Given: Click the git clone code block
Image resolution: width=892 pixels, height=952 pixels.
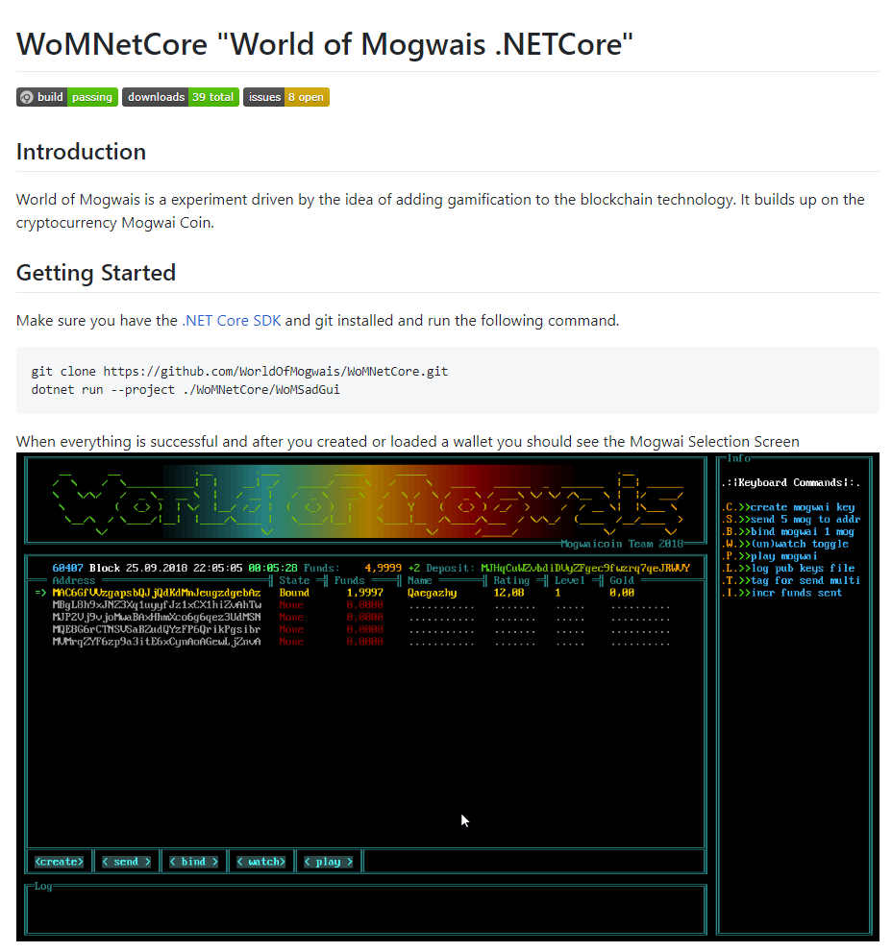Looking at the screenshot, I should coord(448,380).
